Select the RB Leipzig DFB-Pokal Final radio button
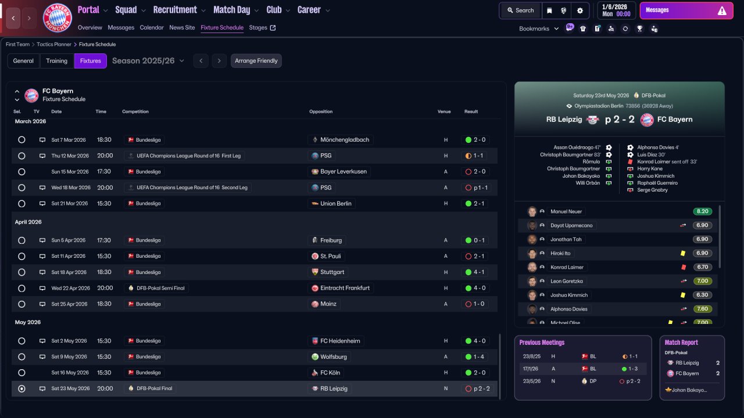Viewport: 744px width, 418px height. (x=22, y=388)
